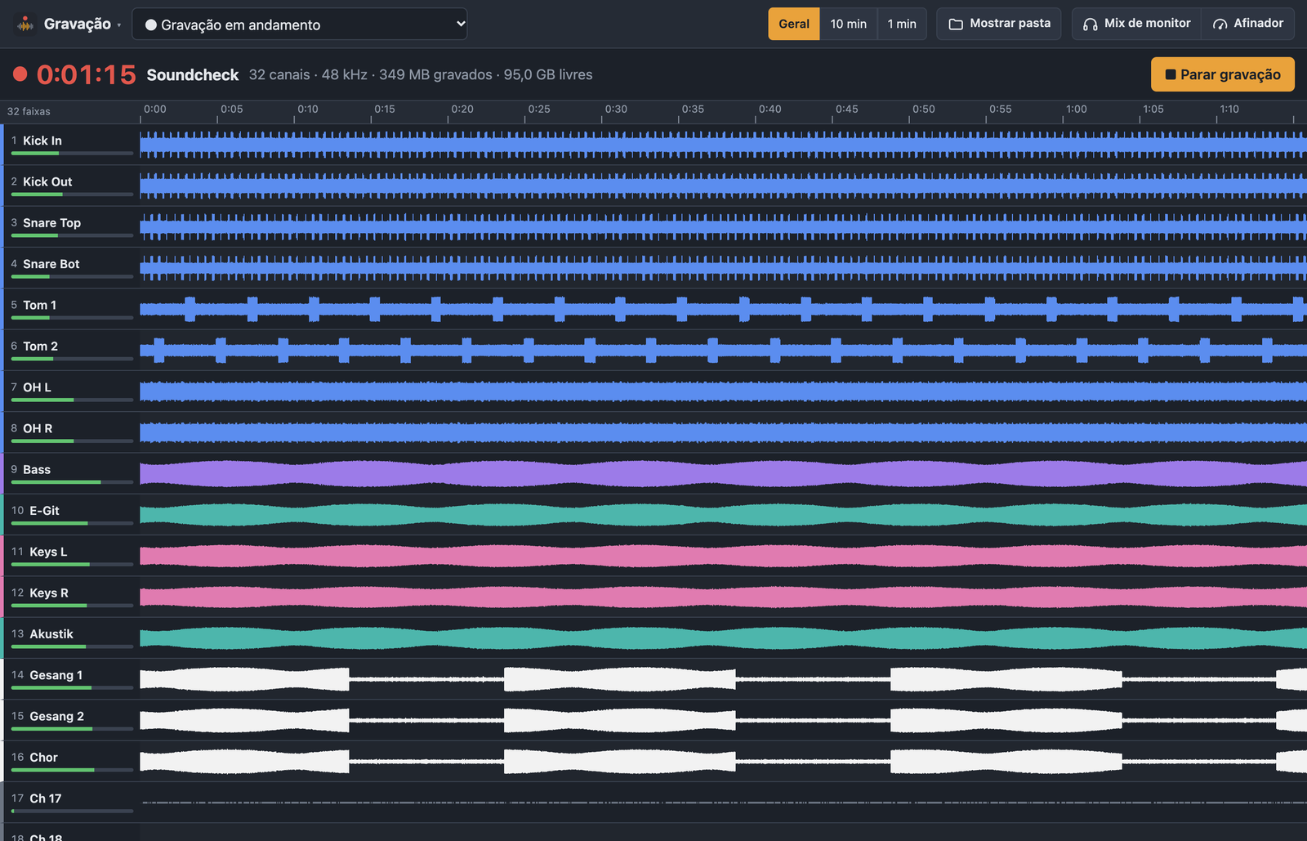Open the 'Gravação em andamento' dropdown

300,25
